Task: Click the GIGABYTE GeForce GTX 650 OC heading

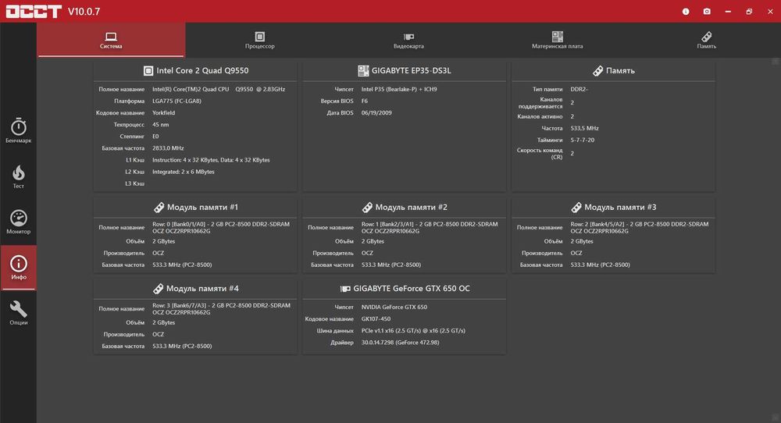Action: [x=412, y=289]
